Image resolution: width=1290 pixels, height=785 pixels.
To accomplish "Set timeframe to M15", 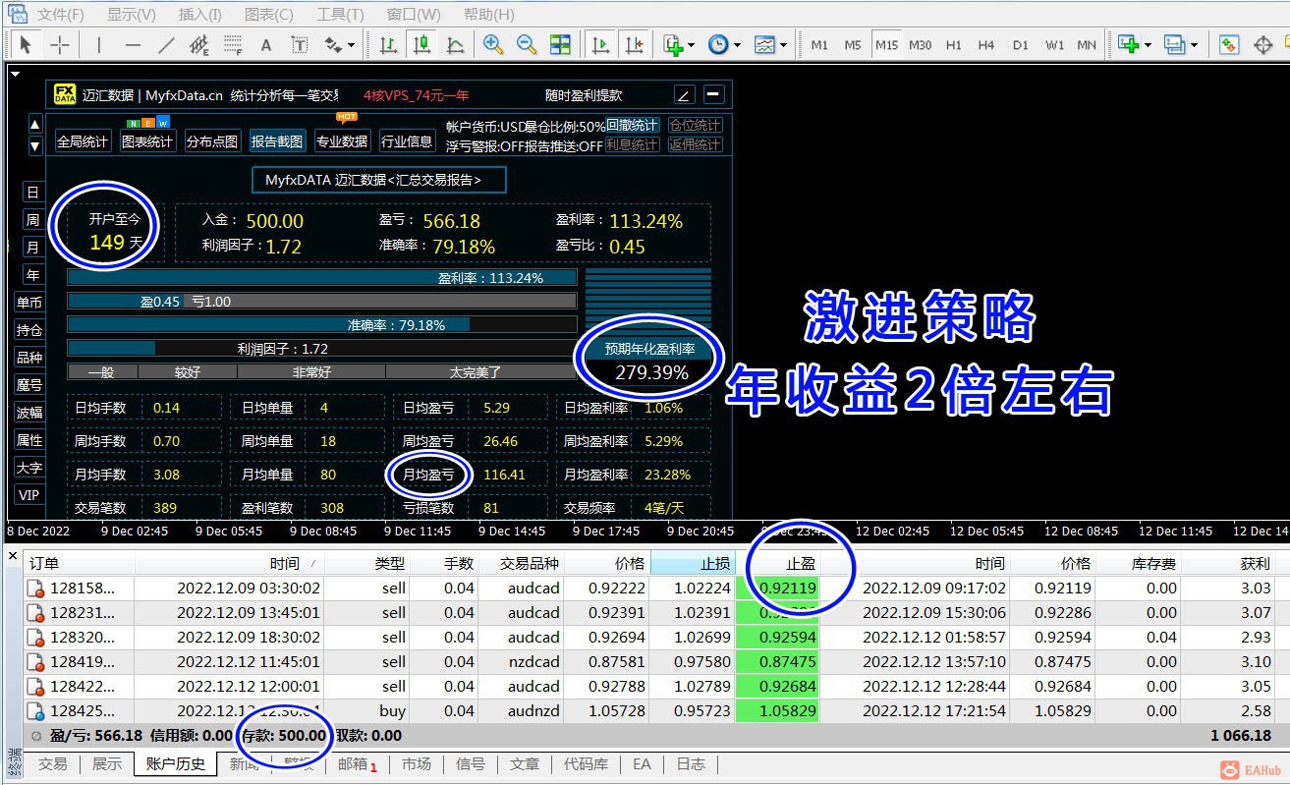I will (887, 44).
